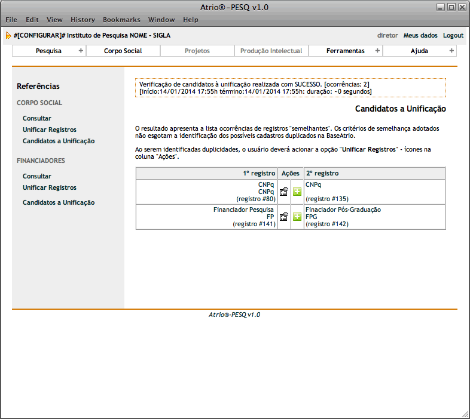The image size is (470, 419).
Task: Open Candidatos a Unificação under Financiadores
Action: pyautogui.click(x=59, y=202)
